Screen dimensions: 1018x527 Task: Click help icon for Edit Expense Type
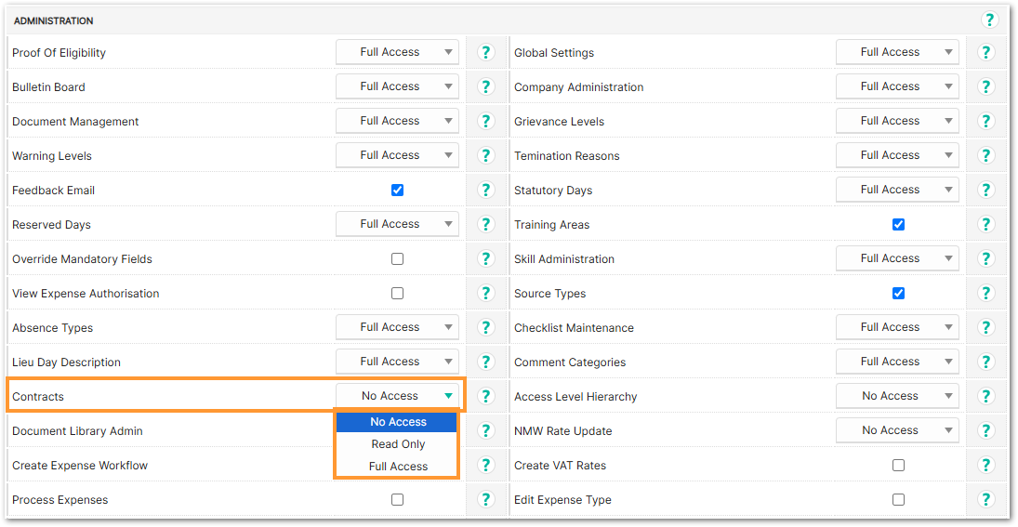coord(986,499)
